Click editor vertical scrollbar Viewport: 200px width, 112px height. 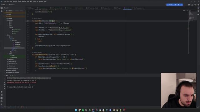click(x=188, y=37)
